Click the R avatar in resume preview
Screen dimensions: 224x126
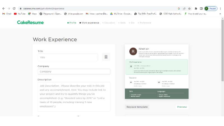pyautogui.click(x=133, y=51)
